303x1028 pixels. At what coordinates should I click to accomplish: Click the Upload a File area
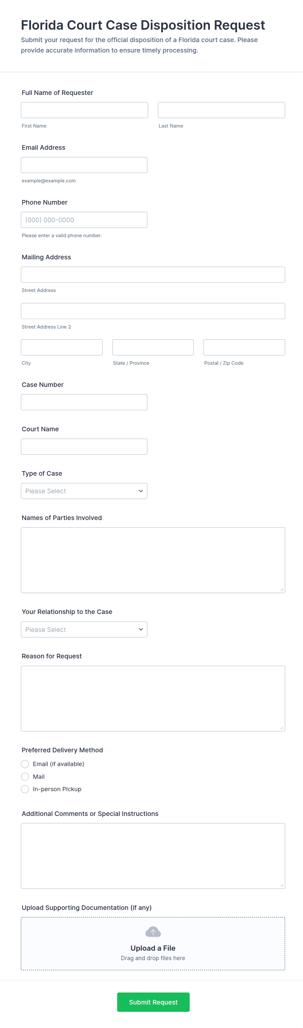point(153,948)
